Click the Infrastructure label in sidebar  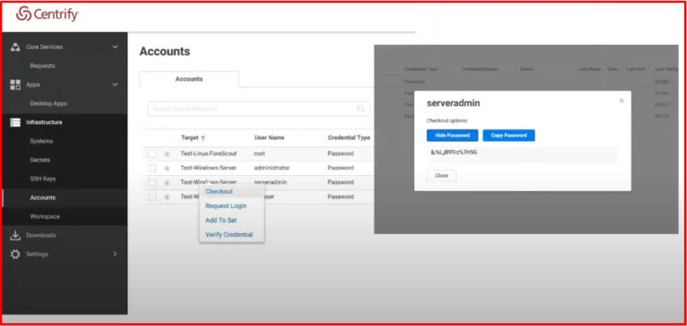44,122
